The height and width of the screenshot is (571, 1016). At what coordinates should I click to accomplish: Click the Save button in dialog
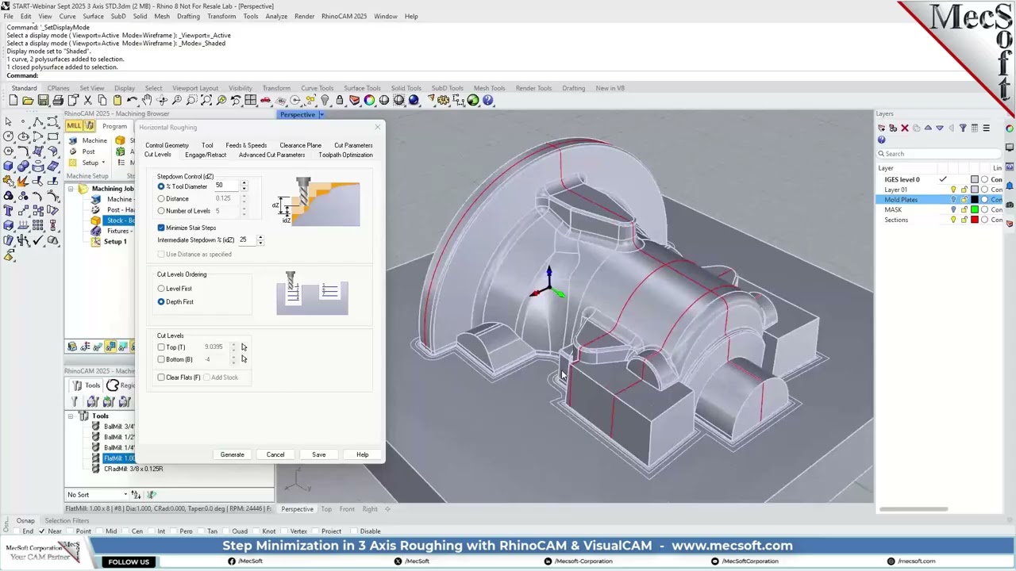point(318,454)
